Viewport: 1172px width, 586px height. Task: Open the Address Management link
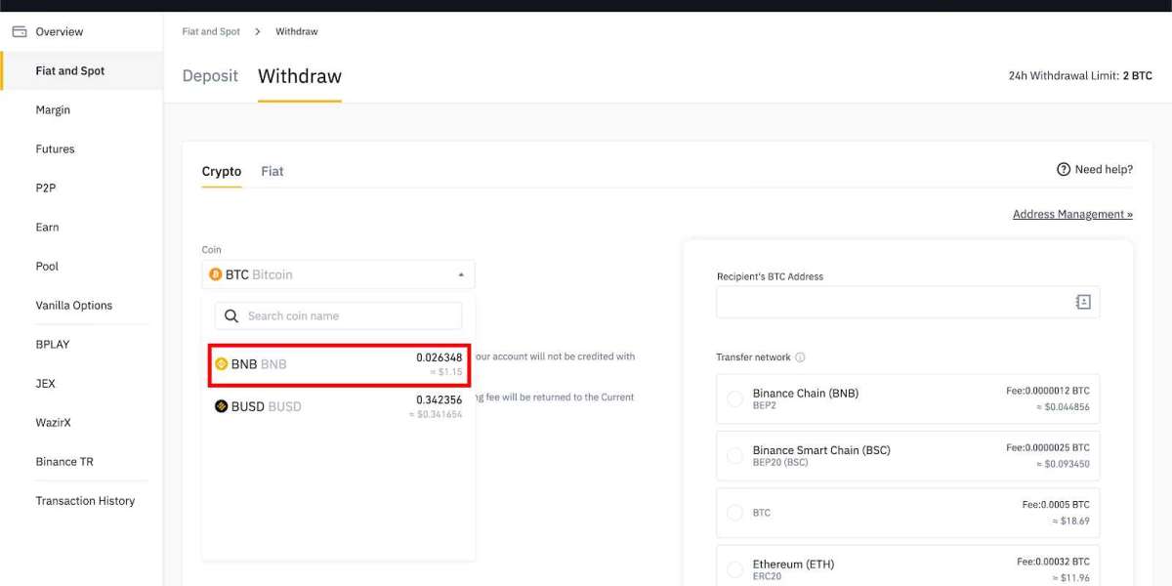1072,214
